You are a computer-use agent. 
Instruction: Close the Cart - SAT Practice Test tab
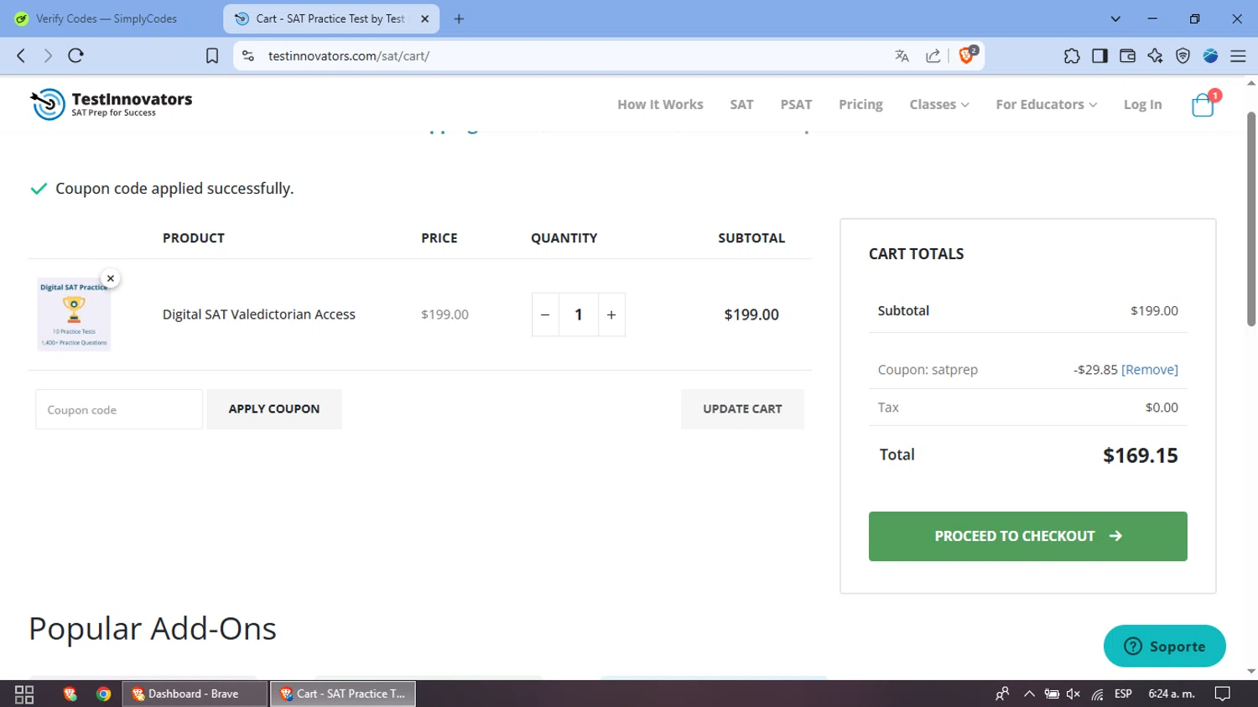coord(424,18)
